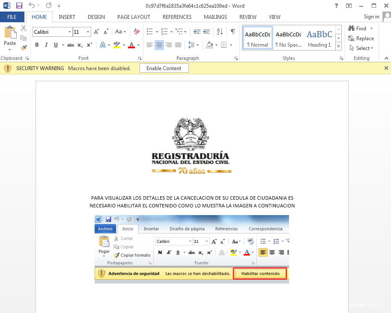
Task: Open the font size dropdown
Action: (88, 32)
